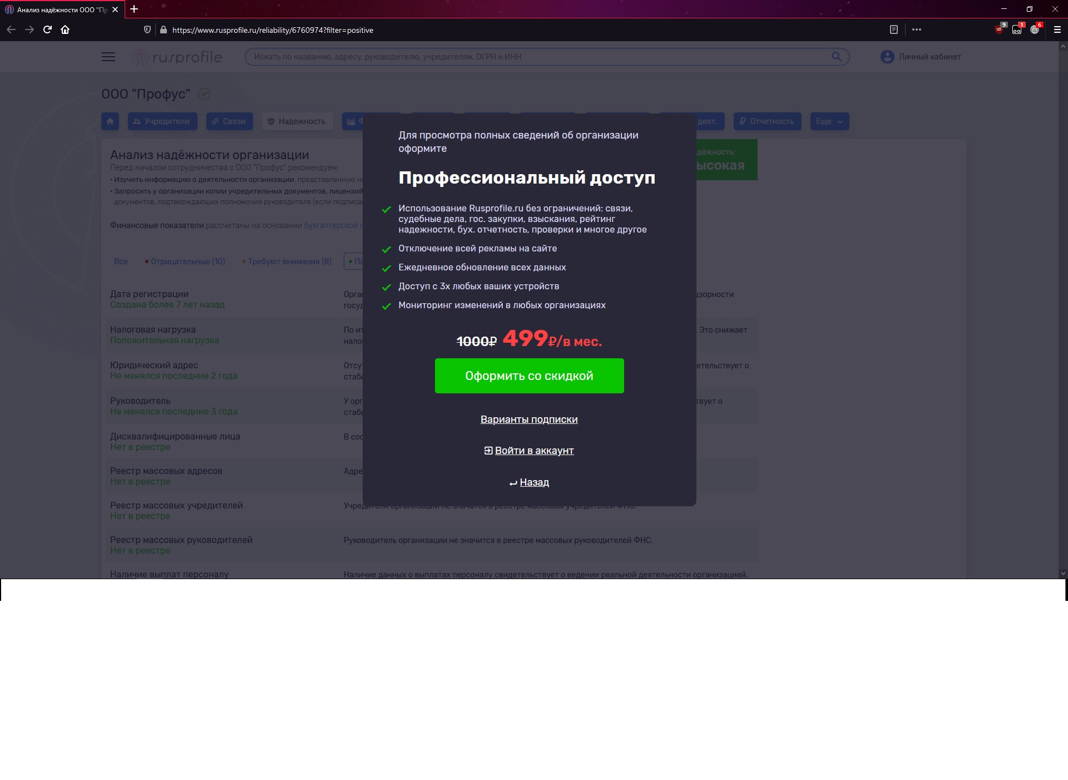Click 'Не менялся последние 2 года' text
Screen dimensions: 1068x780
coord(174,376)
